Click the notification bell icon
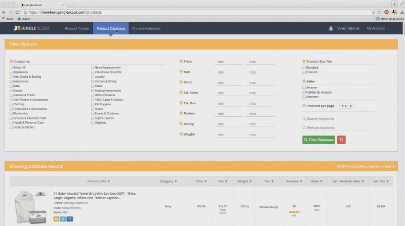 [x=331, y=28]
